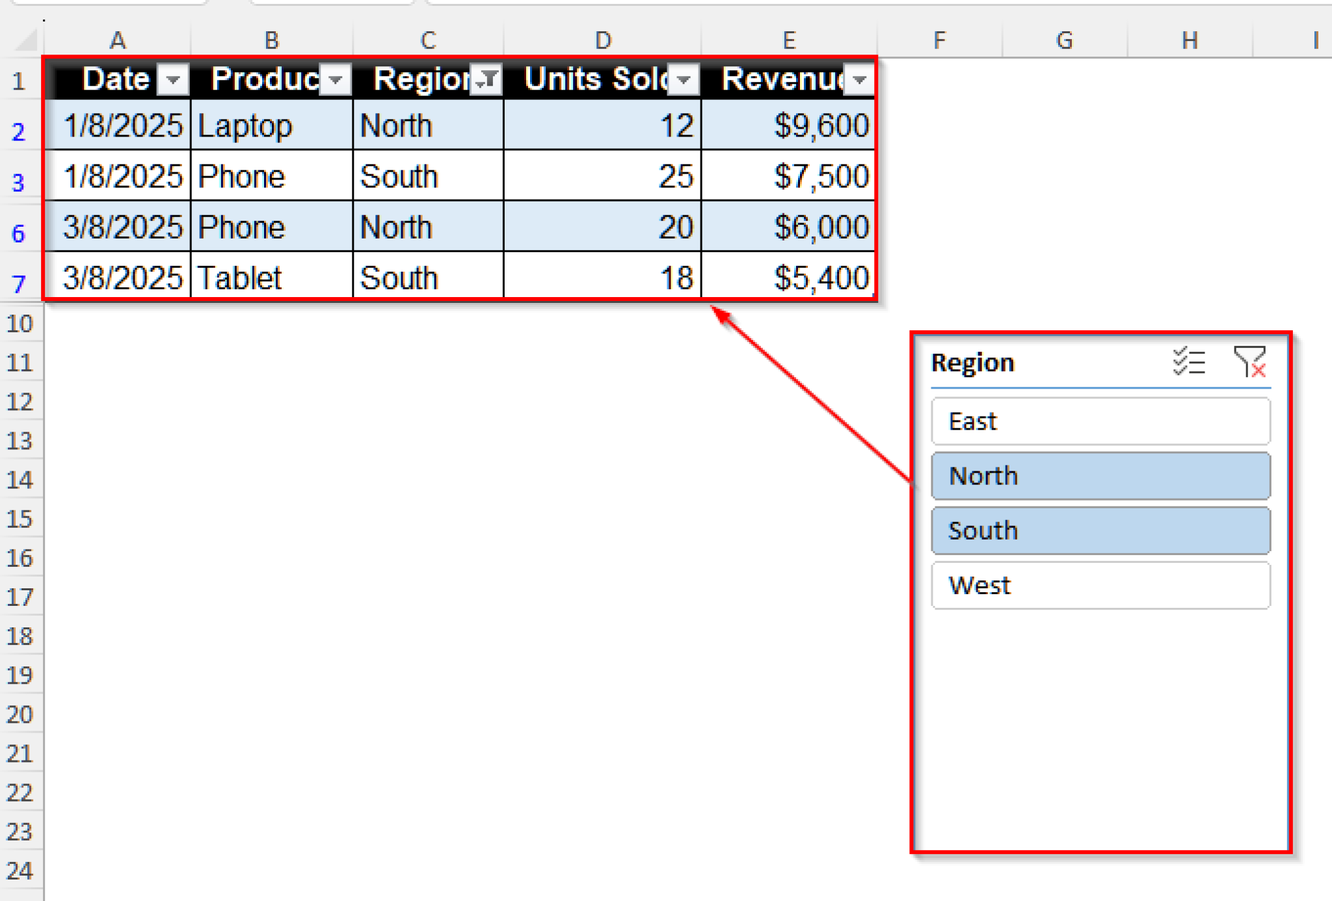Click the Region slicer title header
This screenshot has width=1332, height=901.
(972, 363)
